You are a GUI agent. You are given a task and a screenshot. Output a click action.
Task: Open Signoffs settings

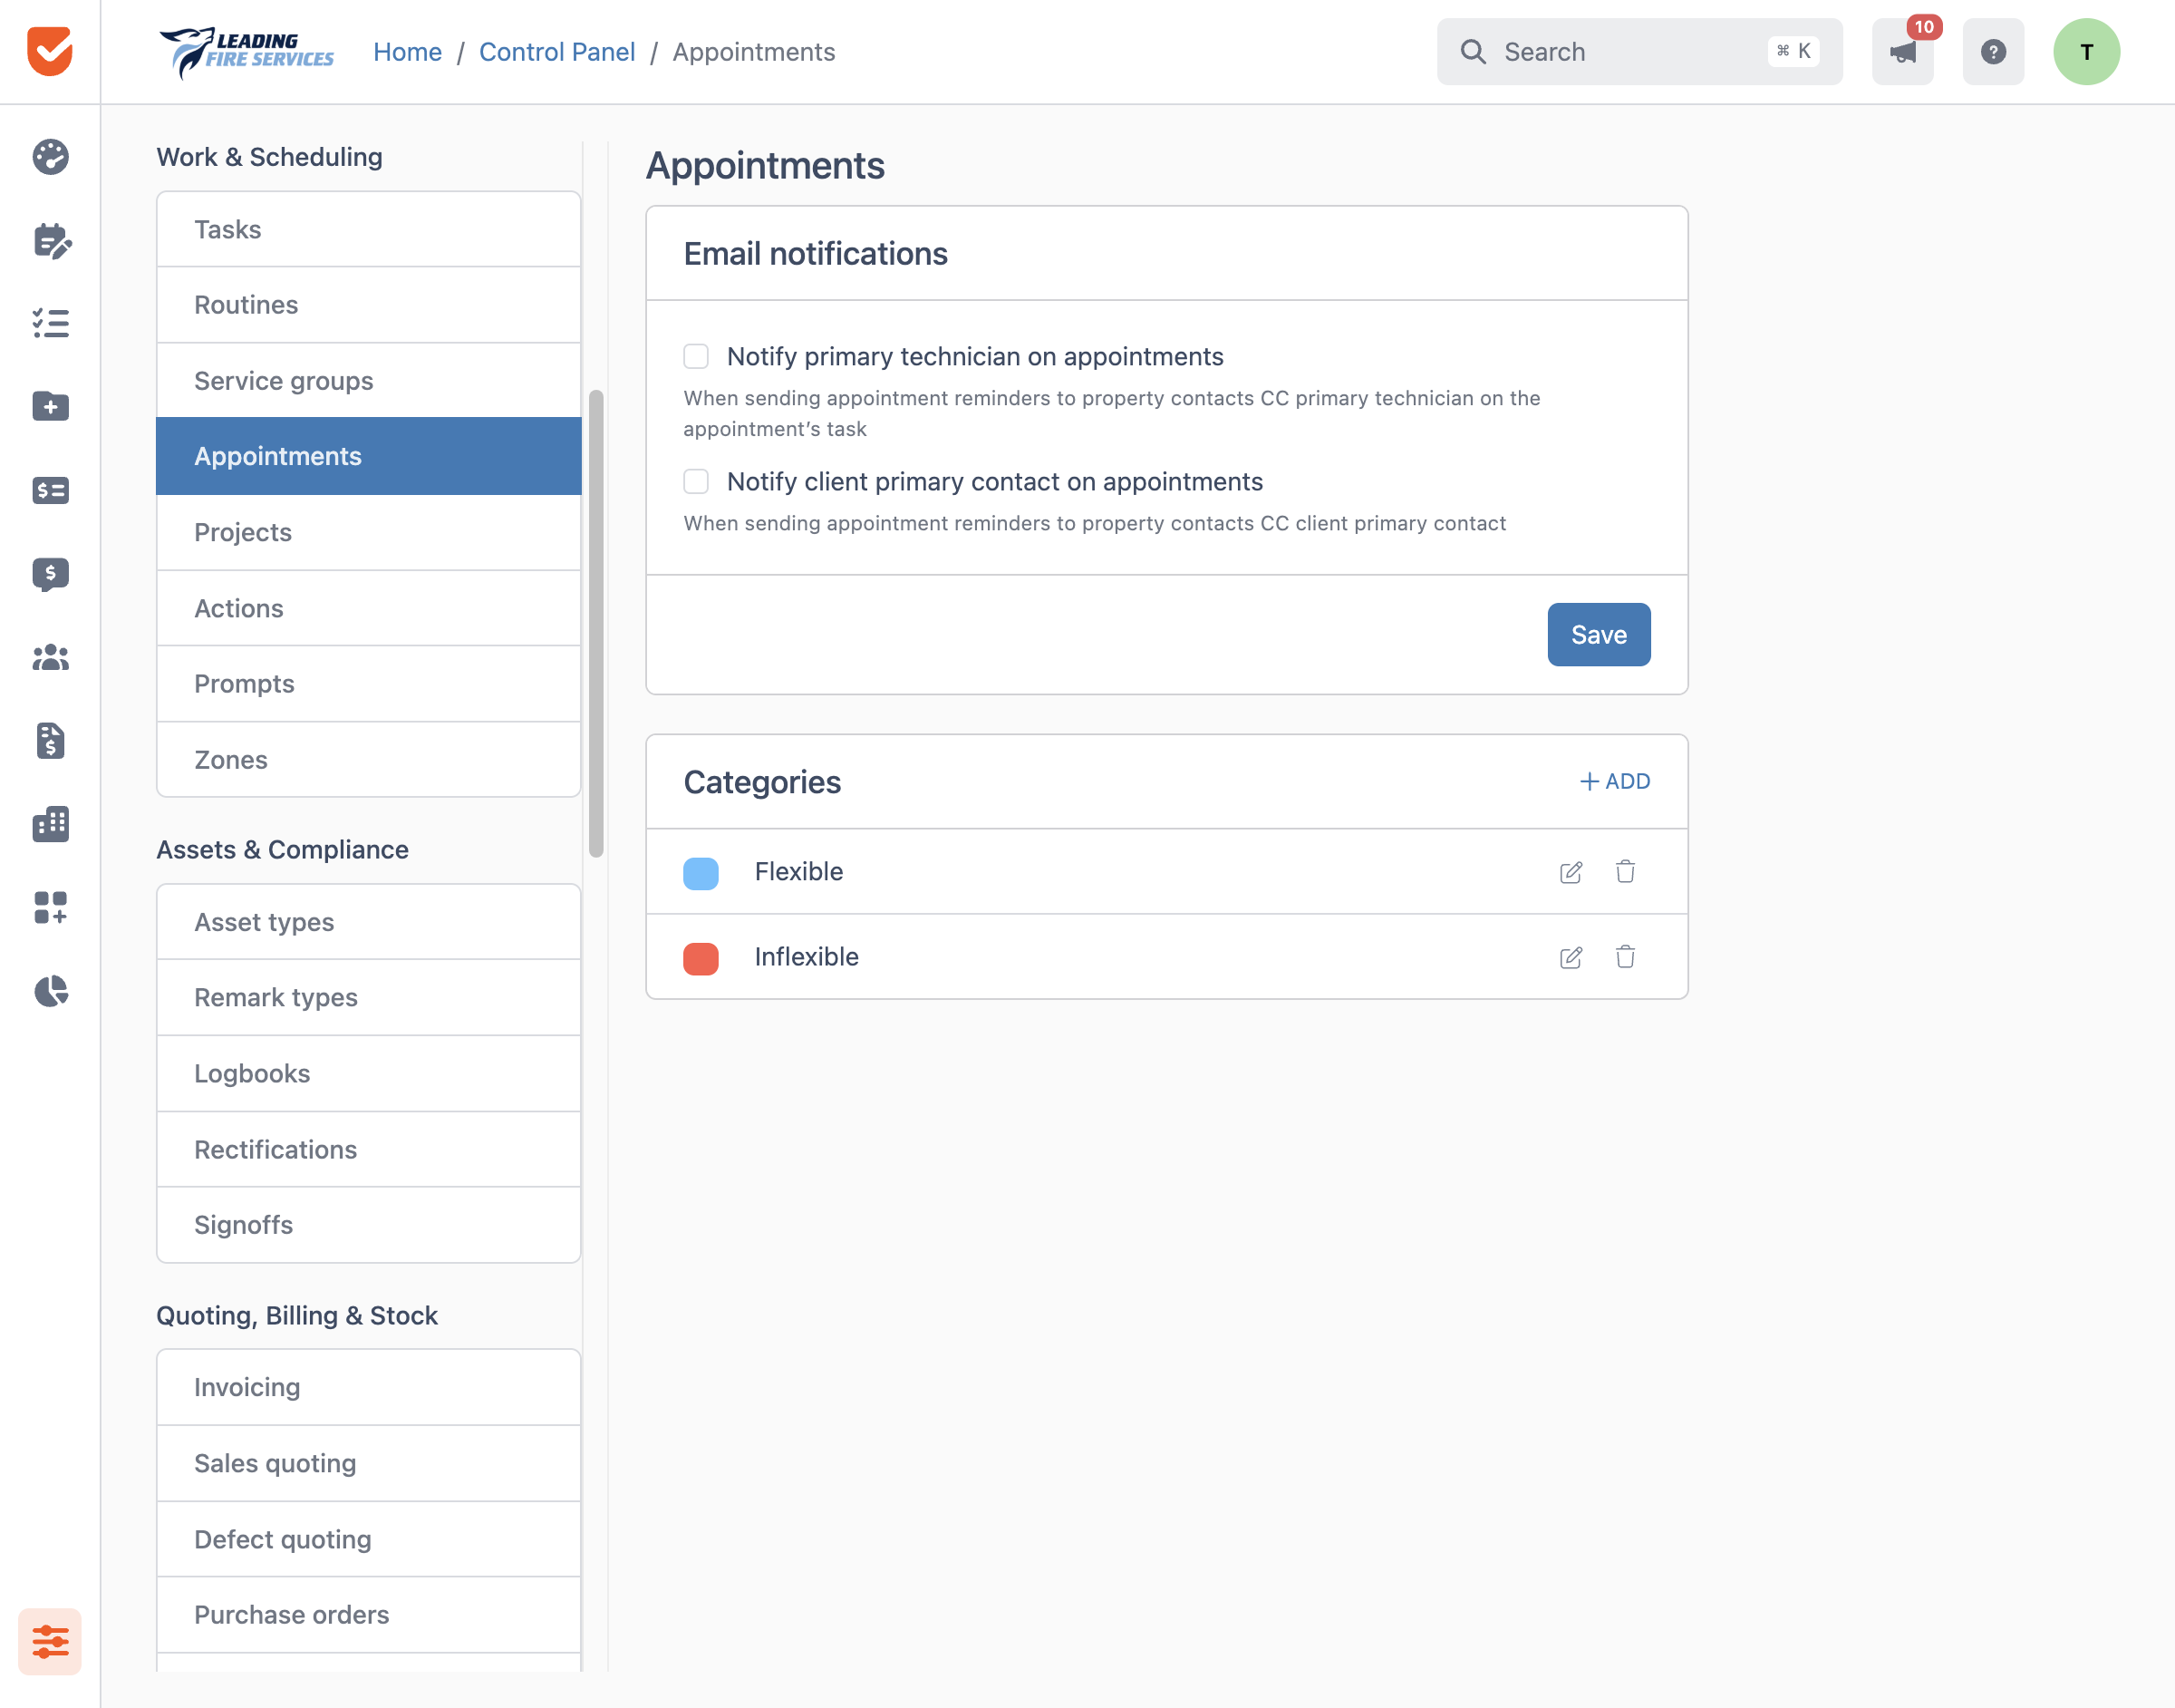pyautogui.click(x=369, y=1225)
